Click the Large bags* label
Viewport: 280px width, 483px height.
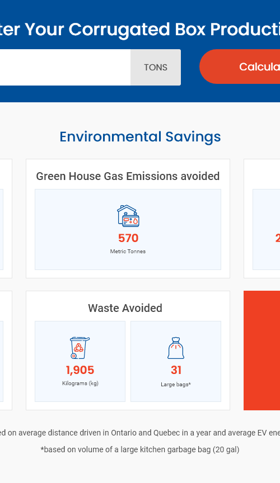tap(176, 385)
